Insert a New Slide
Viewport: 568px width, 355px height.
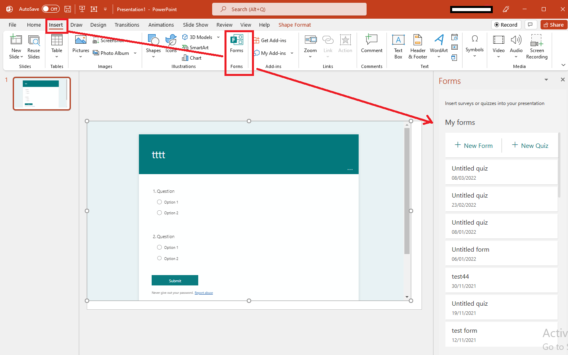16,47
